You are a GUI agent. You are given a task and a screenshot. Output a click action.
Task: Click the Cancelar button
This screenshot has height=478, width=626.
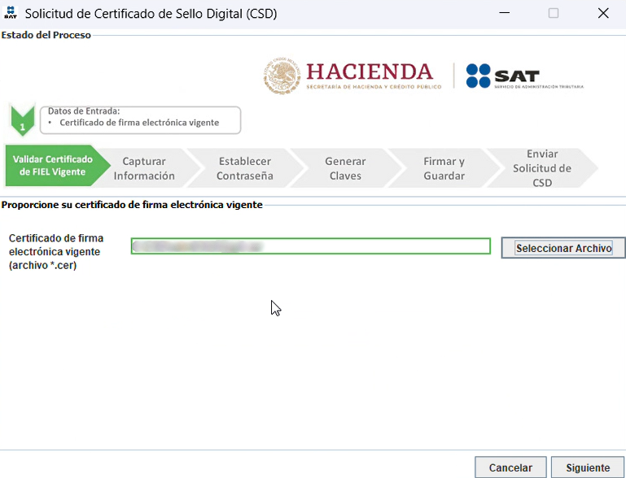(510, 467)
